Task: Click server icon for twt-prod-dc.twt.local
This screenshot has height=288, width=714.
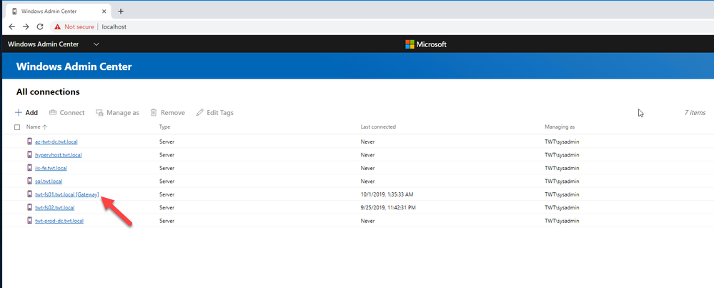Action: tap(29, 221)
